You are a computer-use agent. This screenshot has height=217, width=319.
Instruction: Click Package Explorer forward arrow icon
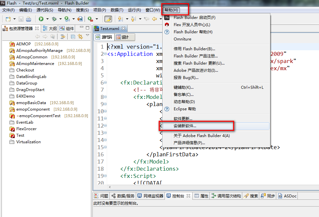[45, 37]
